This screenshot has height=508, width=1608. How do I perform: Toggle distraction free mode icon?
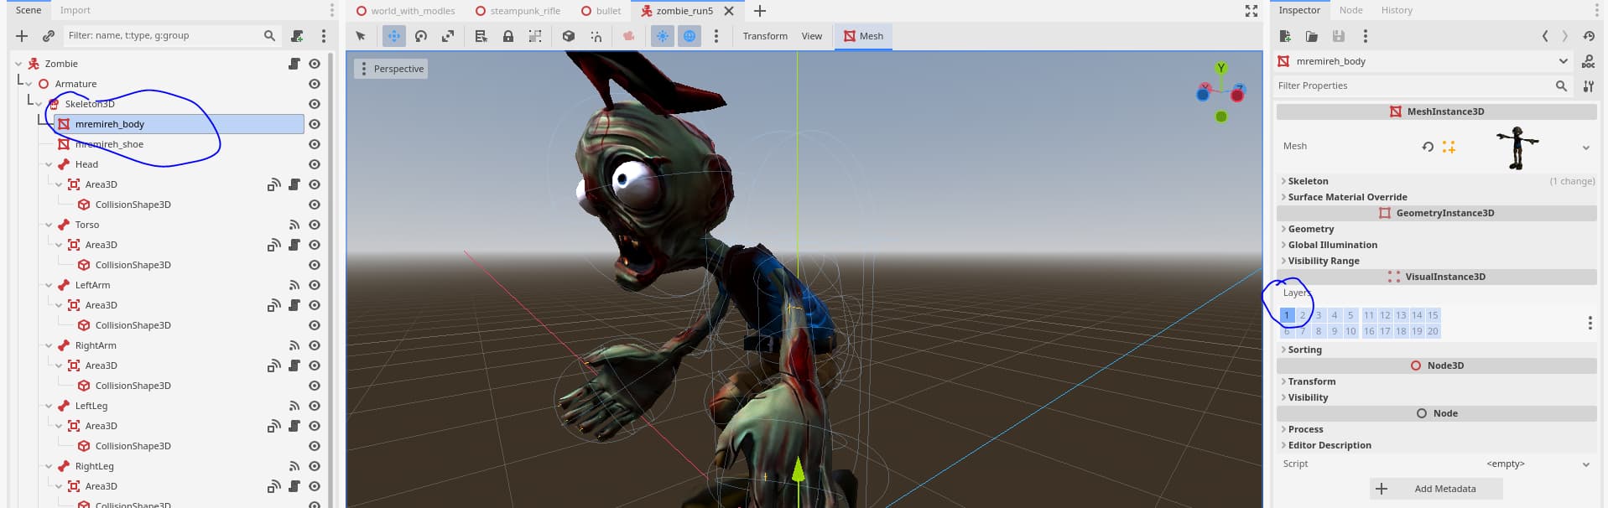tap(1252, 11)
